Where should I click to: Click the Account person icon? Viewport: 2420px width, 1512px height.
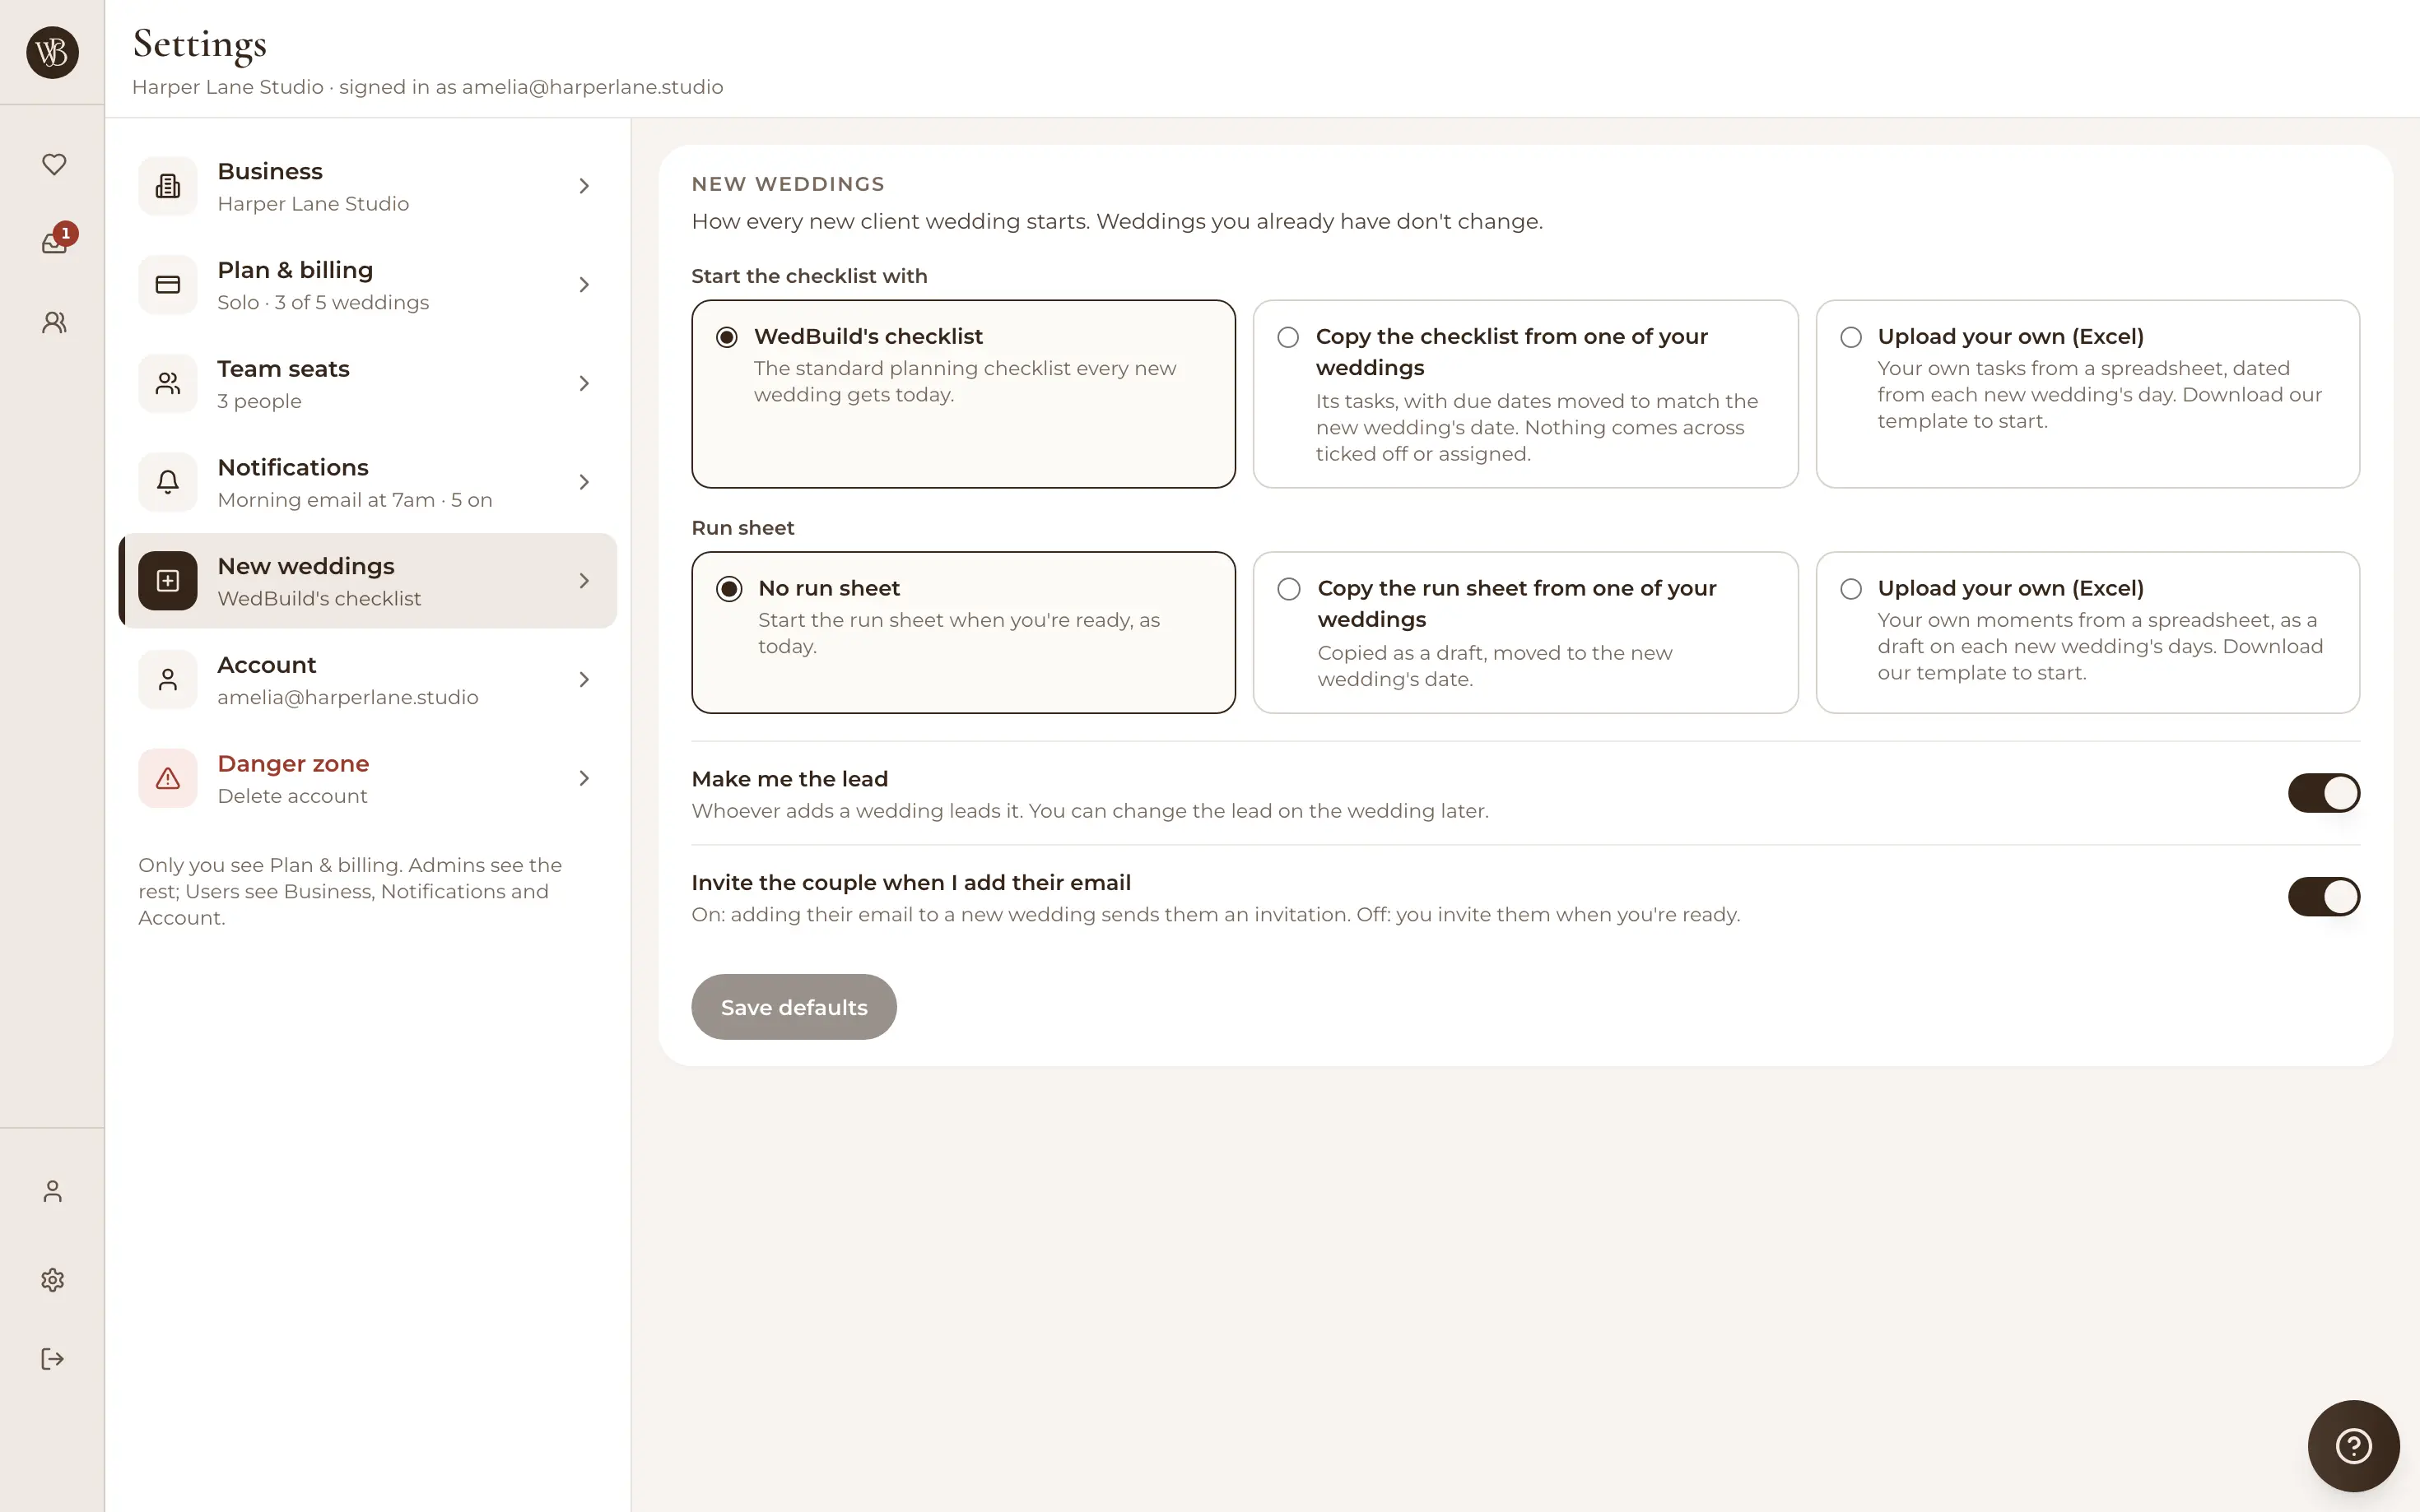pyautogui.click(x=168, y=680)
